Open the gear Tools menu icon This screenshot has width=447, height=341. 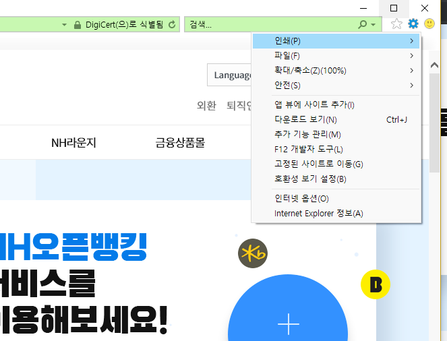click(x=413, y=24)
